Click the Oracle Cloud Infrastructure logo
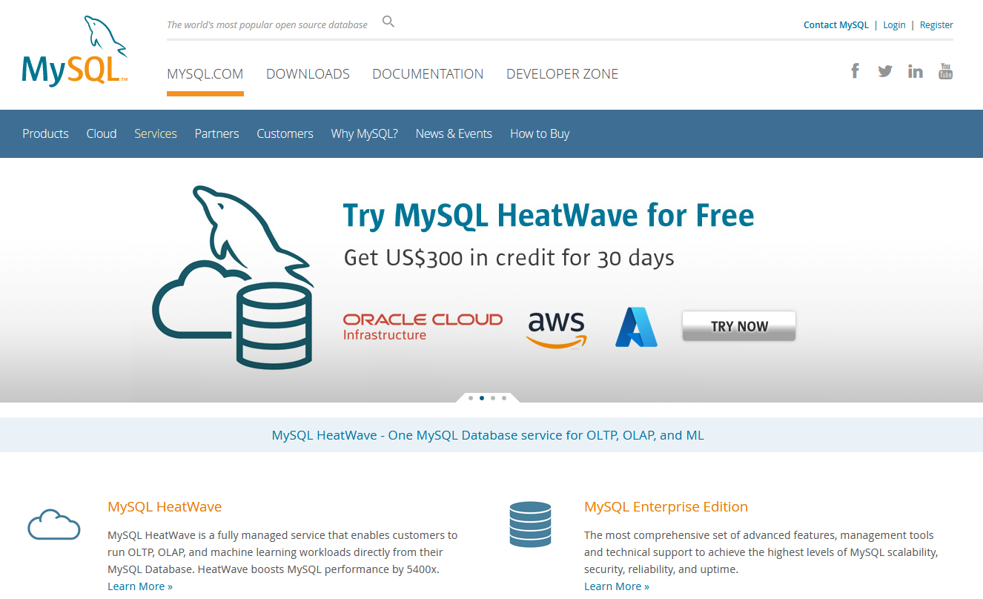983x599 pixels. pyautogui.click(x=423, y=326)
